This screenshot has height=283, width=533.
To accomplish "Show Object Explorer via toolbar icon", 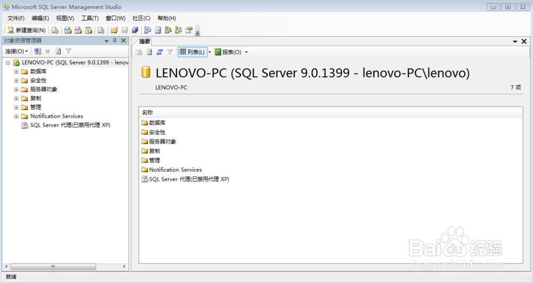I will 168,30.
